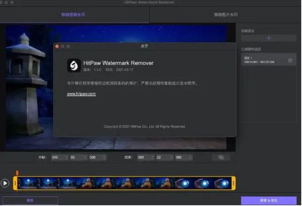Click the HitPaw Watermark Remover main window title
302x206 pixels.
[x=149, y=2]
